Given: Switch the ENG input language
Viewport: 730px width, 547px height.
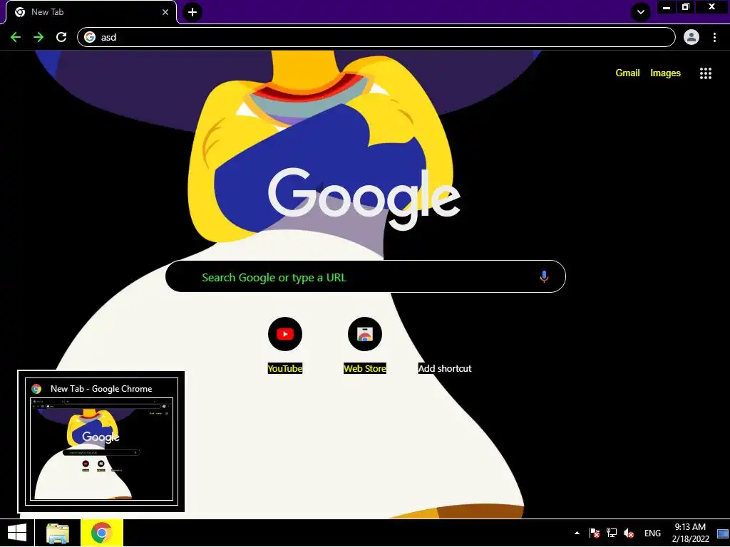Looking at the screenshot, I should pyautogui.click(x=652, y=533).
